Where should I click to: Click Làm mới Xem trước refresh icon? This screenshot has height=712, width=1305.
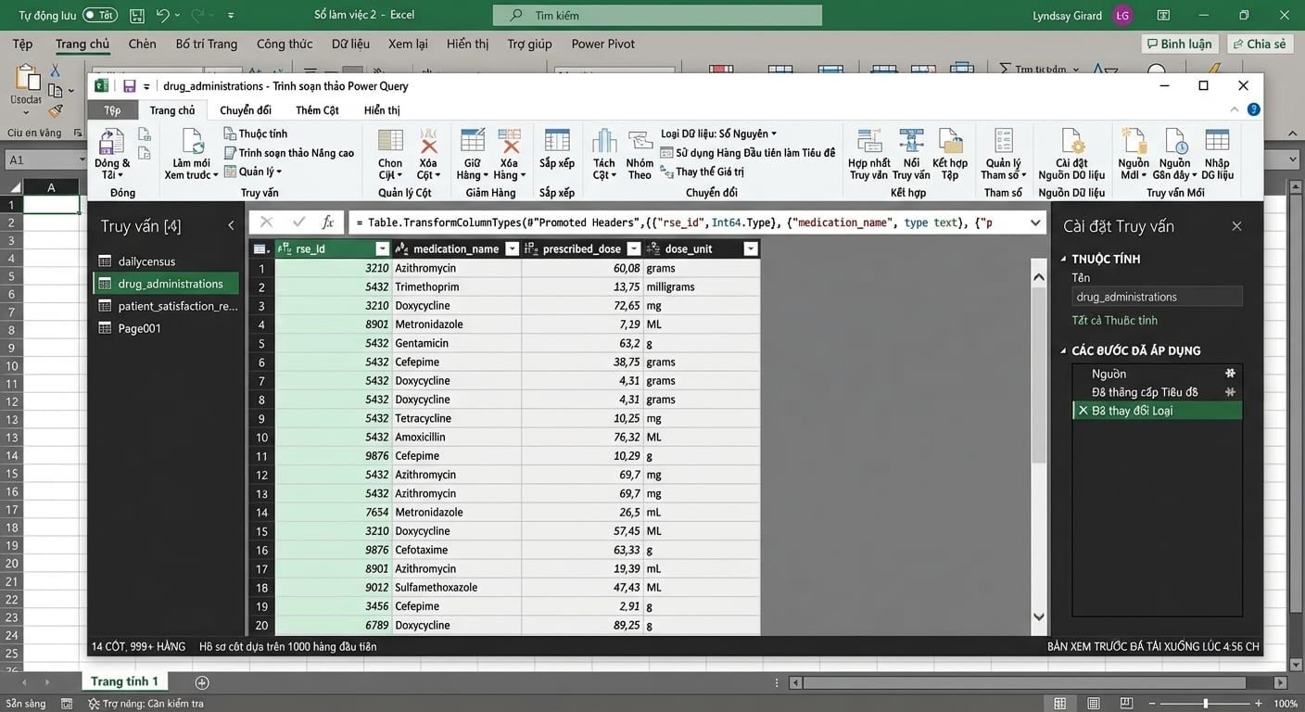click(192, 141)
